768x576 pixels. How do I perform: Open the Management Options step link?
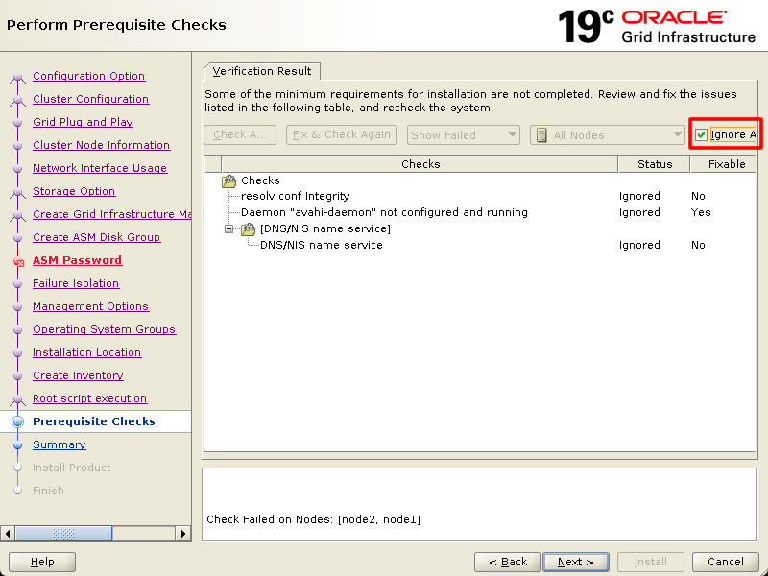[90, 306]
